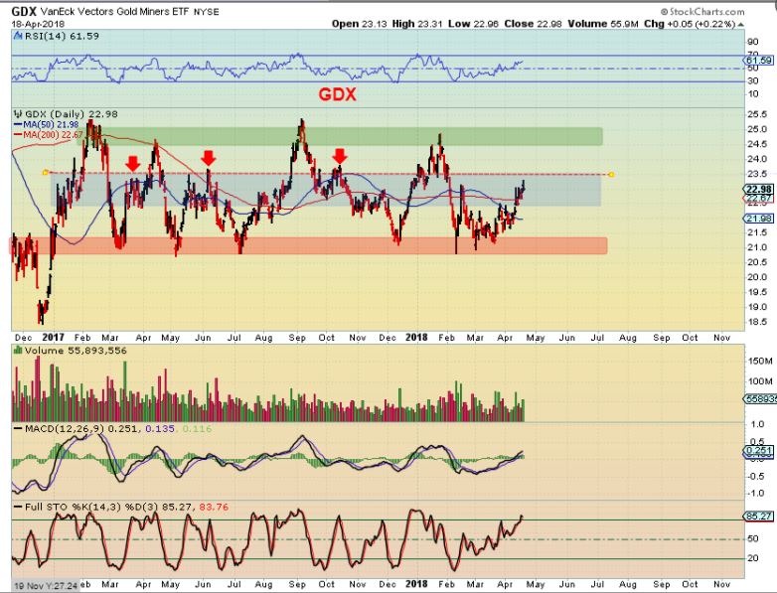Click the 61.59 RSI tag on right axis
This screenshot has width=777, height=593.
(759, 61)
